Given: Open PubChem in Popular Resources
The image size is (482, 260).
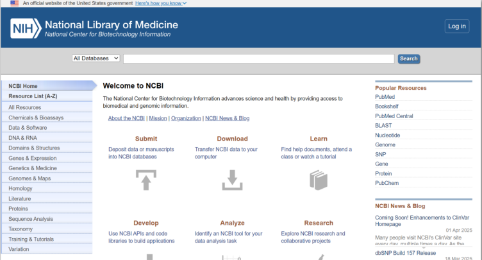Looking at the screenshot, I should coord(386,183).
